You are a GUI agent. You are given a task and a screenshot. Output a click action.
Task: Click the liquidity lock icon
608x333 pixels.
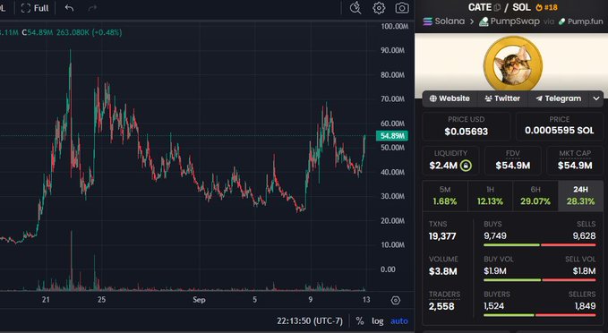(466, 166)
